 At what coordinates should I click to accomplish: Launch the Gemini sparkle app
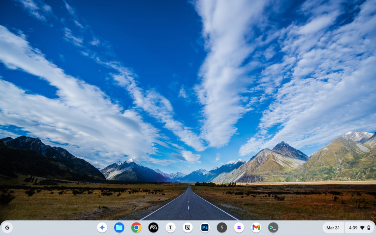(x=102, y=228)
